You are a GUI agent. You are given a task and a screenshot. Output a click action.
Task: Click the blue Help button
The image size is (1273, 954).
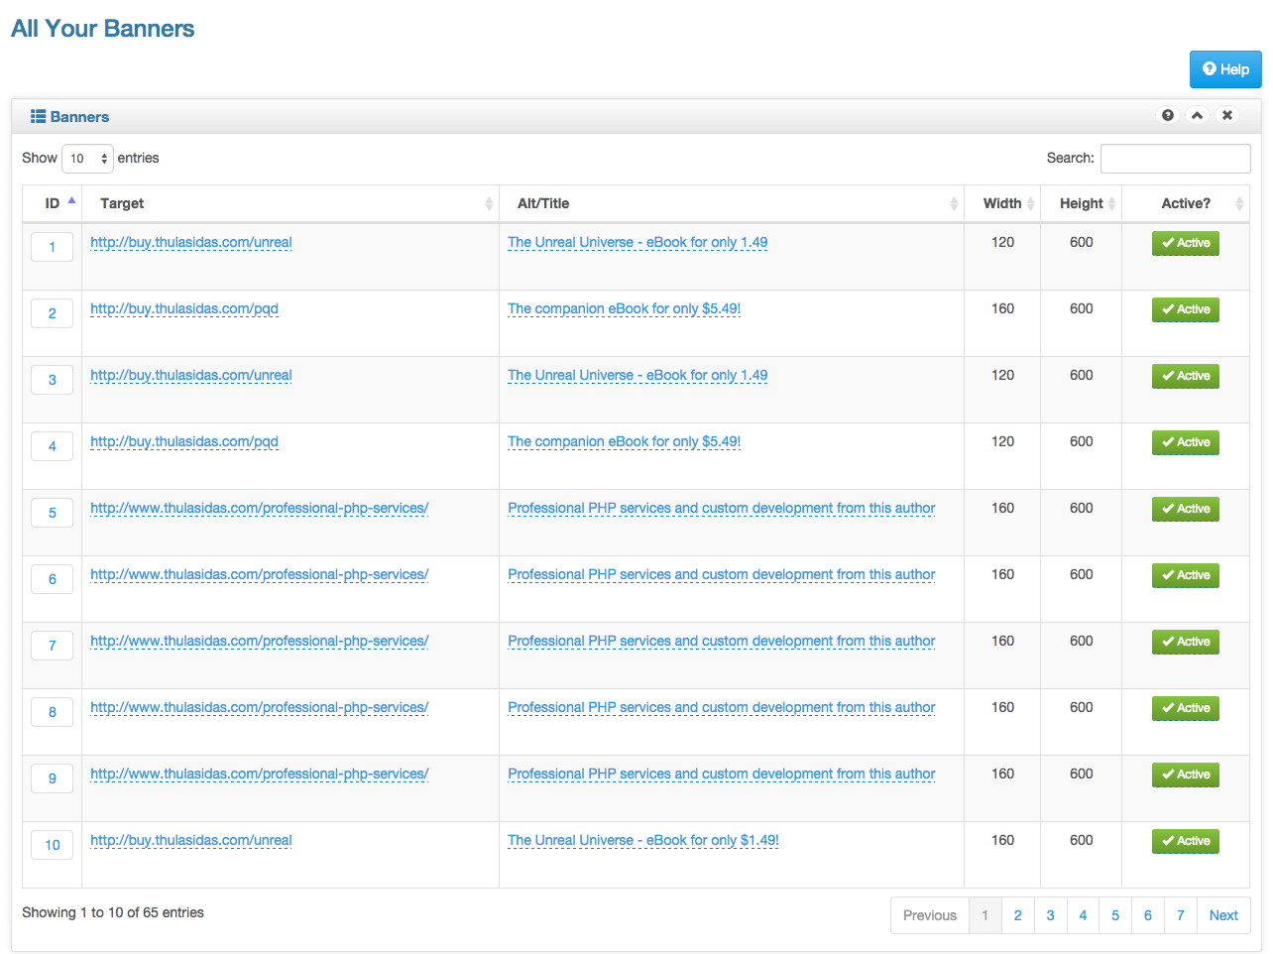click(1225, 69)
